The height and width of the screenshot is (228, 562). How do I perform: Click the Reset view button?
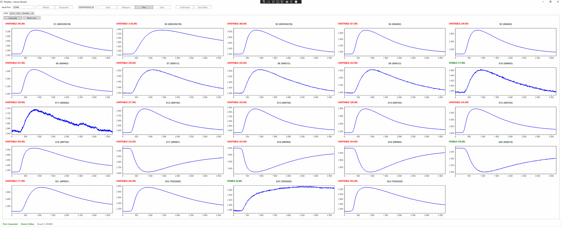[x=32, y=18]
